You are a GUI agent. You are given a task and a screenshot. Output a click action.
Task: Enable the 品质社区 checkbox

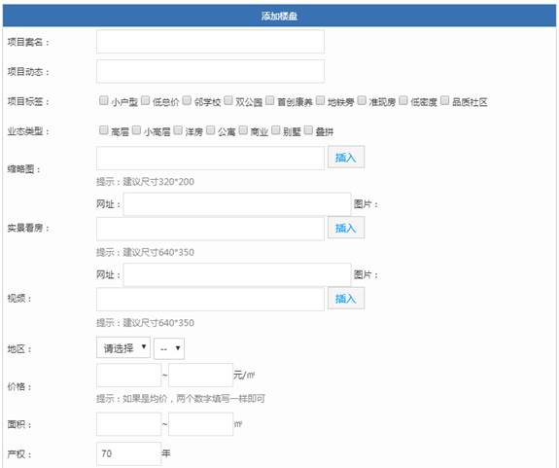click(x=444, y=100)
